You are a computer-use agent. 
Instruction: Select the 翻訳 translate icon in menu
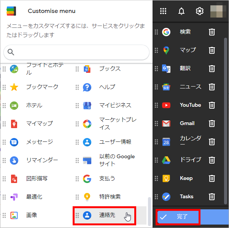(x=166, y=69)
